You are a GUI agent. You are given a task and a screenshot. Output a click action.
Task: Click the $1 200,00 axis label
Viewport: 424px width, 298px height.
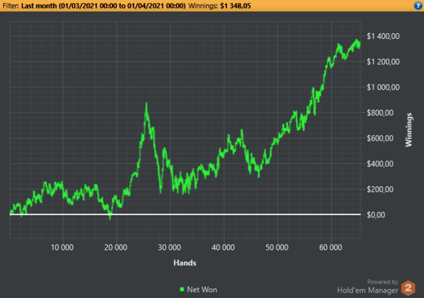pyautogui.click(x=383, y=61)
